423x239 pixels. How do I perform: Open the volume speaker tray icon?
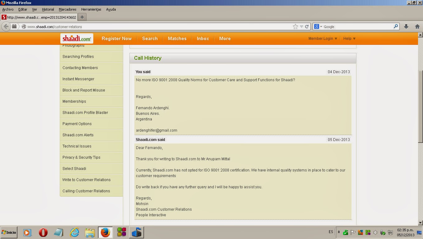tap(375, 232)
